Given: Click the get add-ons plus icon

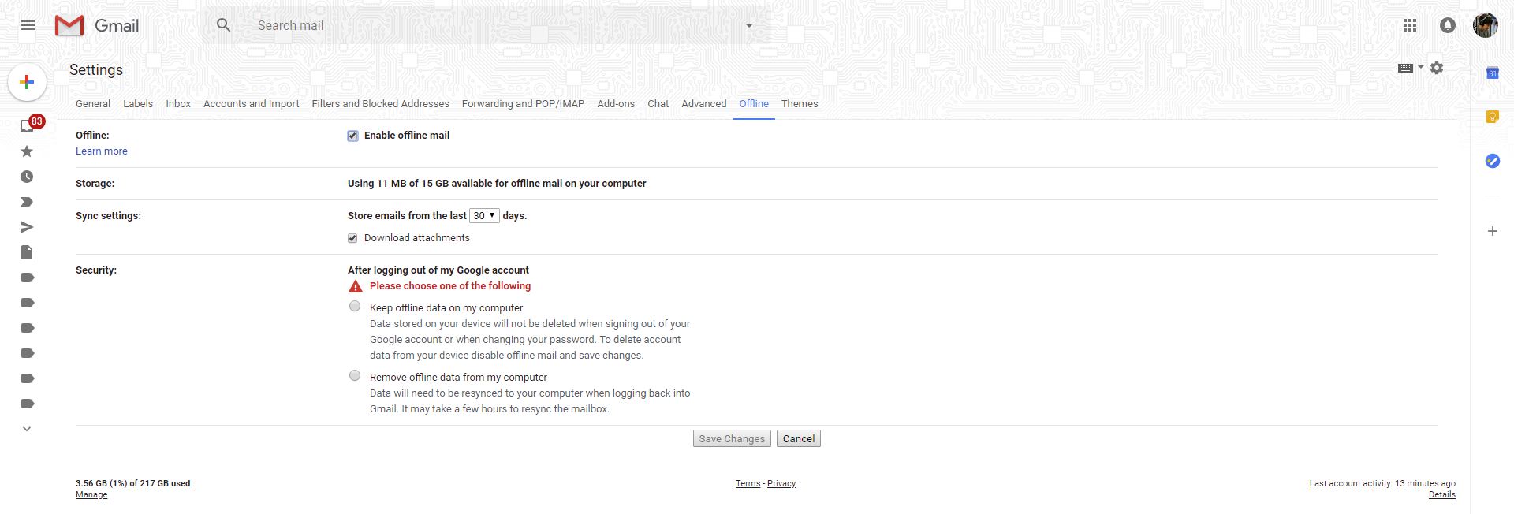Looking at the screenshot, I should tap(1492, 231).
